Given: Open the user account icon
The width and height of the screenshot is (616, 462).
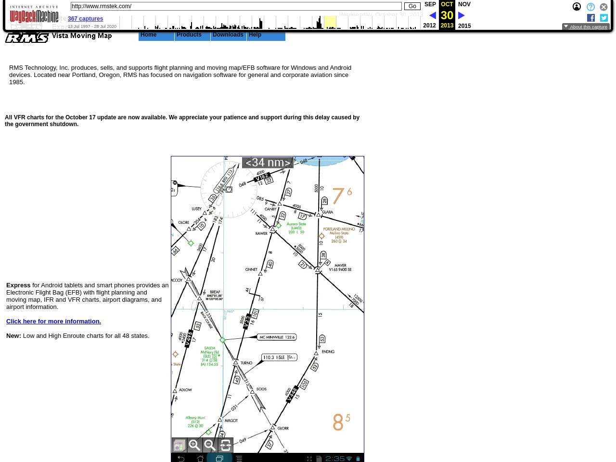Looking at the screenshot, I should [x=577, y=7].
